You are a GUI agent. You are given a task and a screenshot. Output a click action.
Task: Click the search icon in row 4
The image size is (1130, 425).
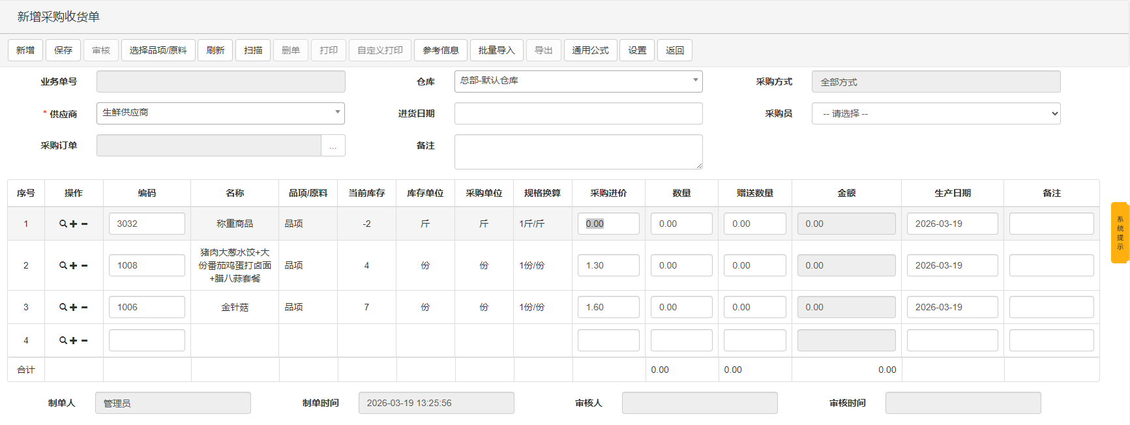(63, 340)
